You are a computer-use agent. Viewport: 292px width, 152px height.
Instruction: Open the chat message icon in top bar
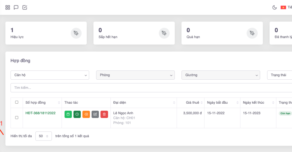click(x=16, y=7)
